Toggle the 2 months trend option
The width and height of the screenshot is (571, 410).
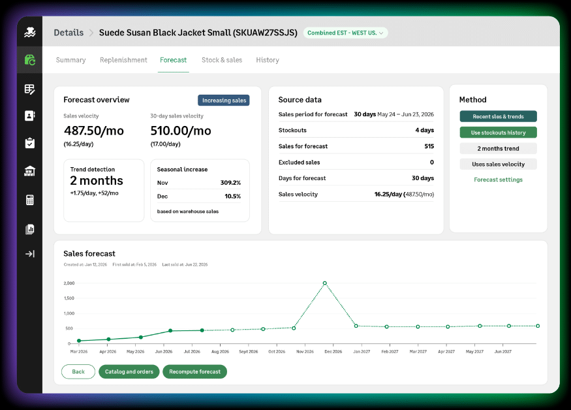click(x=498, y=148)
